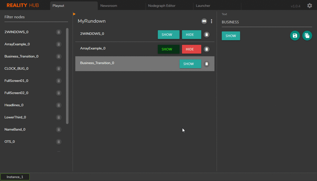Screen dimensions: 317x181
Task: Delete Business_Transition_0 from the node list
Action: tap(59, 57)
